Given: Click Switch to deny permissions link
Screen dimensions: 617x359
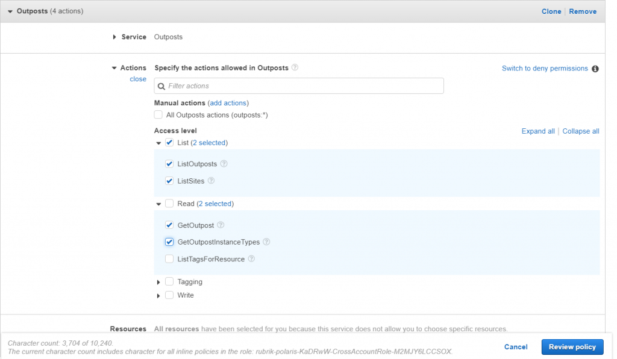Looking at the screenshot, I should point(545,69).
